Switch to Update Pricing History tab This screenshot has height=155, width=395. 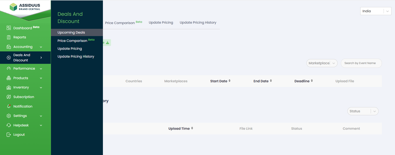198,23
